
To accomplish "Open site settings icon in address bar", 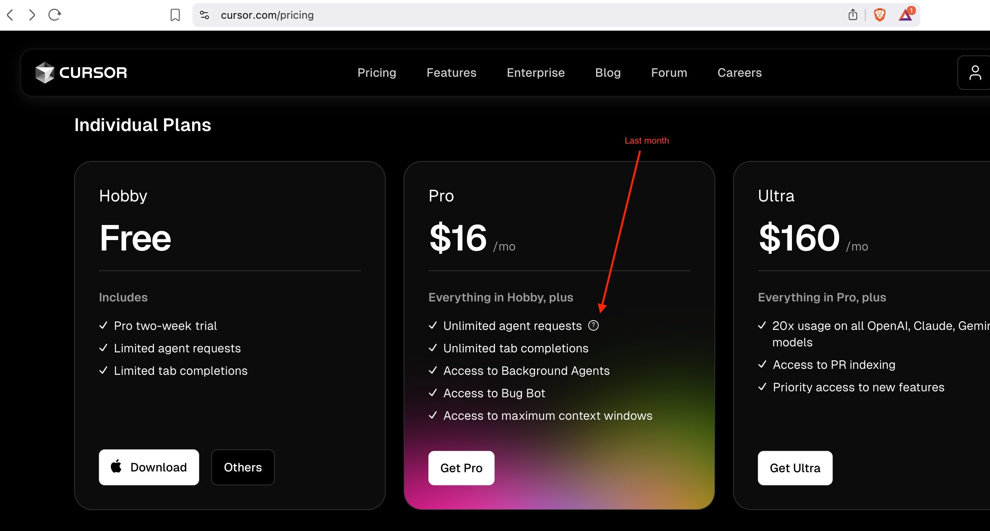I will pos(204,15).
